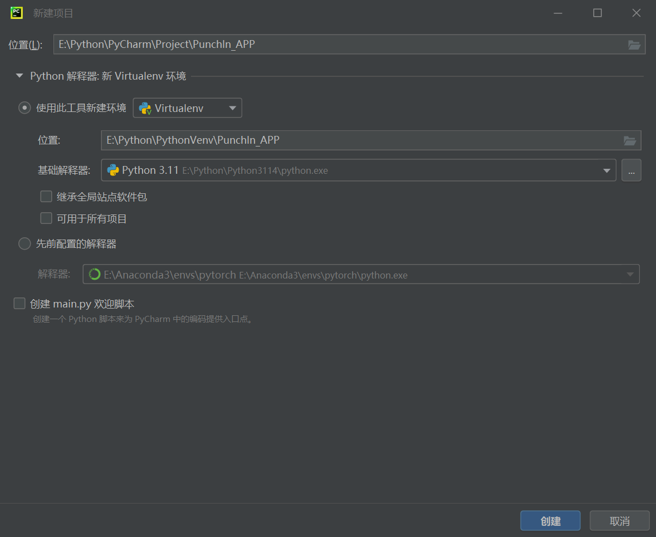
Task: Select '使用此工具新建环境' radio button
Action: click(25, 108)
